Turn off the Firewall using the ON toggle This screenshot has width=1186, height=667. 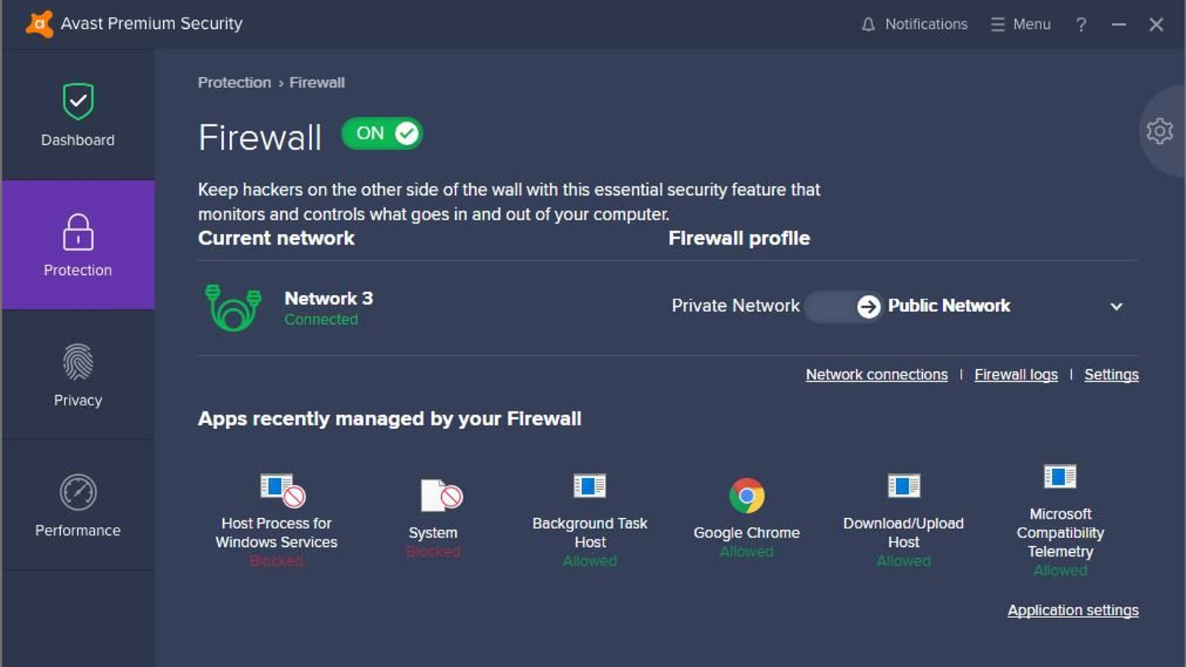pos(382,133)
